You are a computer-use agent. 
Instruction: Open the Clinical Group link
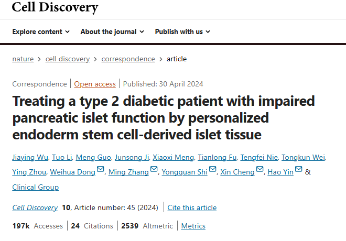pos(36,187)
